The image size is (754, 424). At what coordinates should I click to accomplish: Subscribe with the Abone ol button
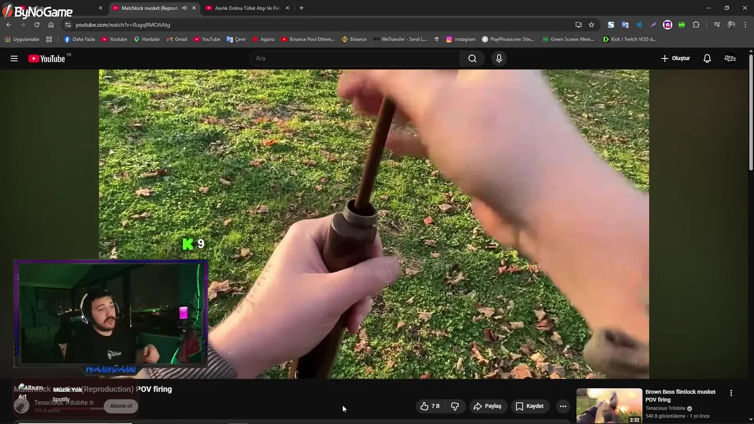(x=121, y=406)
